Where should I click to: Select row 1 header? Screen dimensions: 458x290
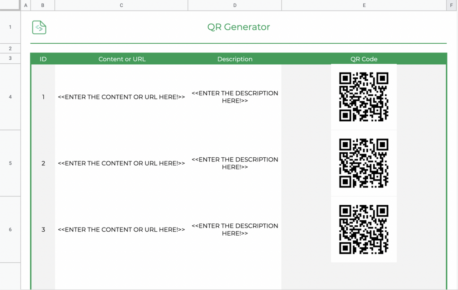10,27
